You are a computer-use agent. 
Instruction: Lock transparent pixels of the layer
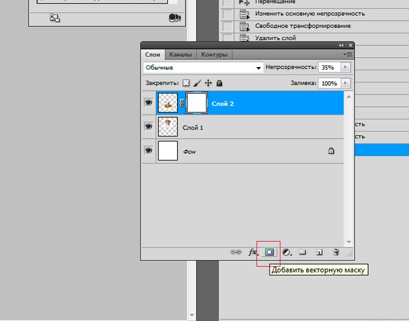[x=186, y=83]
